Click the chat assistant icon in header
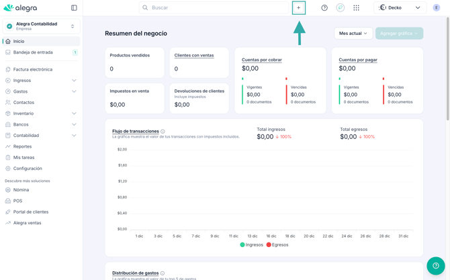The image size is (450, 280). coord(341,8)
